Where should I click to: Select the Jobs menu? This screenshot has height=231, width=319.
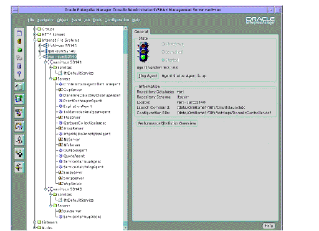point(87,20)
